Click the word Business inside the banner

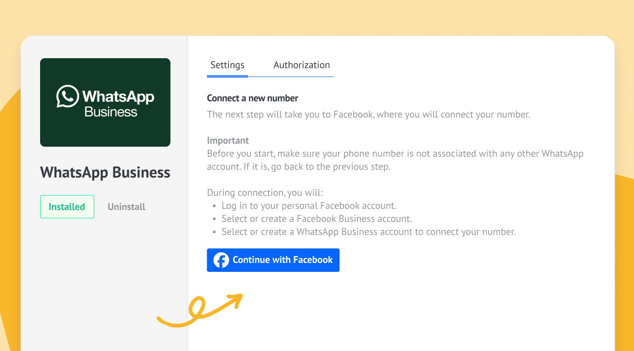click(x=111, y=112)
